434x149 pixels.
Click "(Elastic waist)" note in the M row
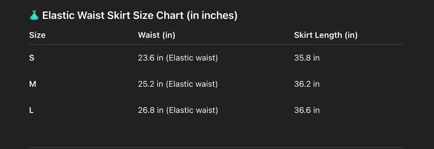coord(192,84)
